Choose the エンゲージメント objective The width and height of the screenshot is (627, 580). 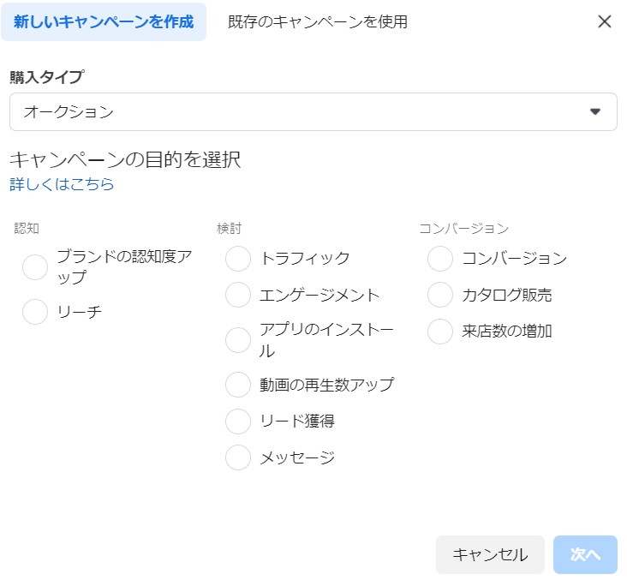238,295
